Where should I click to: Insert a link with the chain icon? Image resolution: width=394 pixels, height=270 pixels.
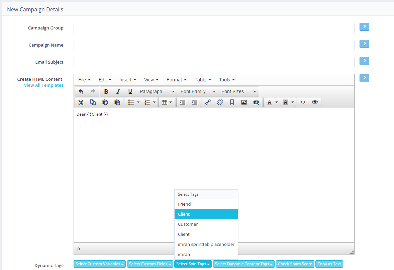coord(208,102)
